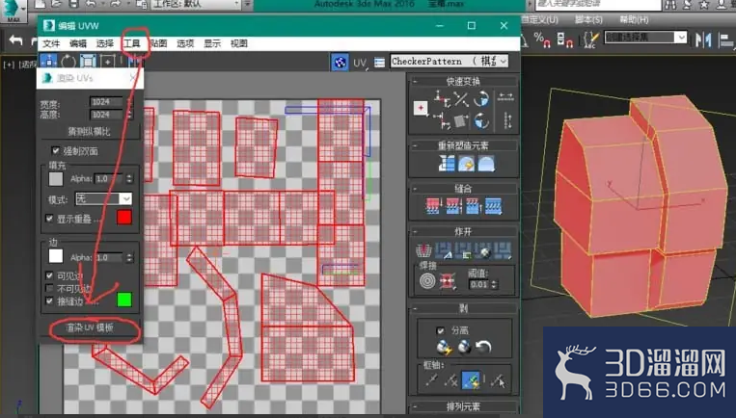Collapse the 剥 rollout
The width and height of the screenshot is (736, 418).
click(x=416, y=308)
